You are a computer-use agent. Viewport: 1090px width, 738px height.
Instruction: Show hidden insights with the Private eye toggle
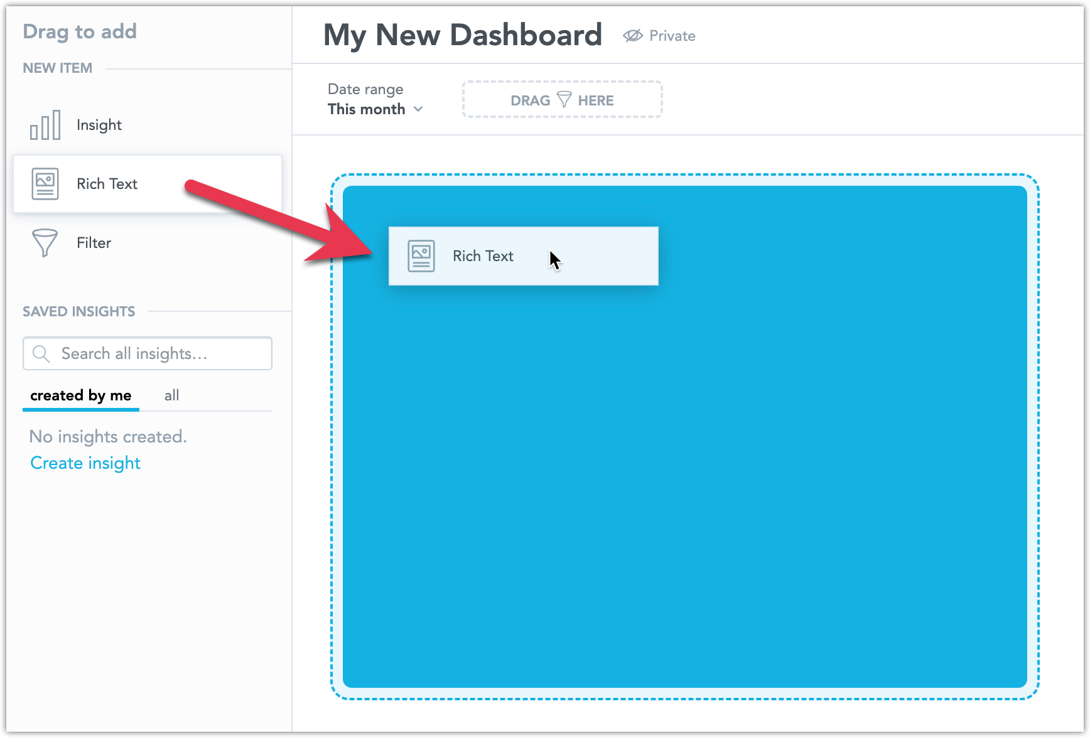632,36
